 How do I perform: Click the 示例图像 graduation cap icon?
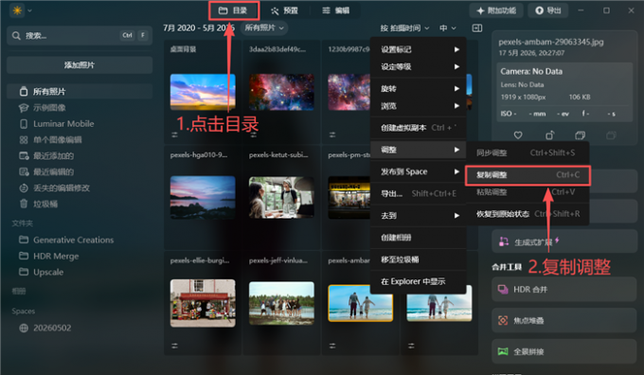[24, 108]
